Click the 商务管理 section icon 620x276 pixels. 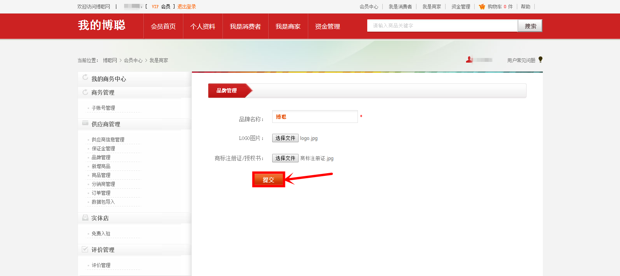tap(85, 92)
